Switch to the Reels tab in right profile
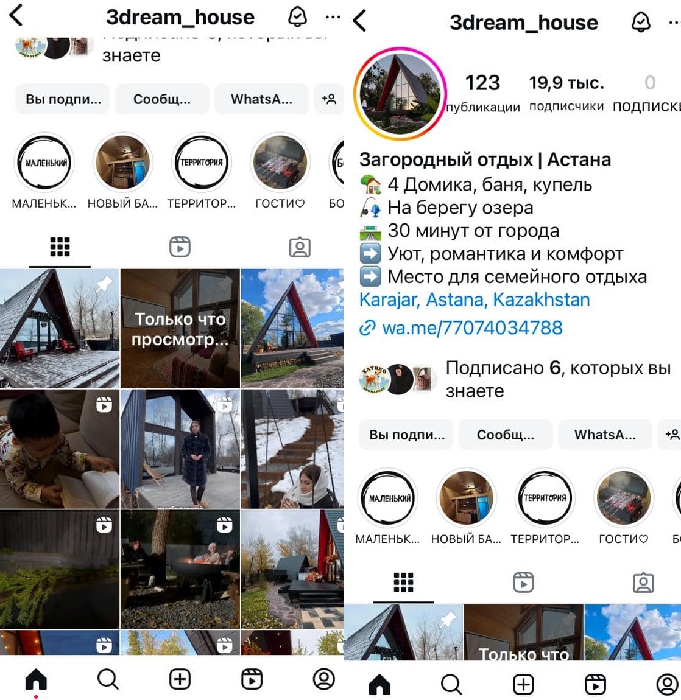 point(523,583)
